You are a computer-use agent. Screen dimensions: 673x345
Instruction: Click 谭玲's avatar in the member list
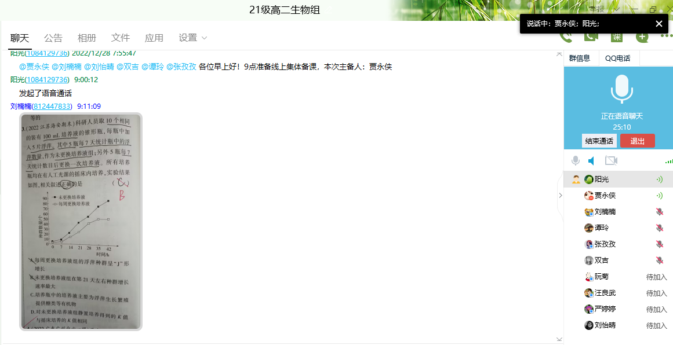pos(589,228)
